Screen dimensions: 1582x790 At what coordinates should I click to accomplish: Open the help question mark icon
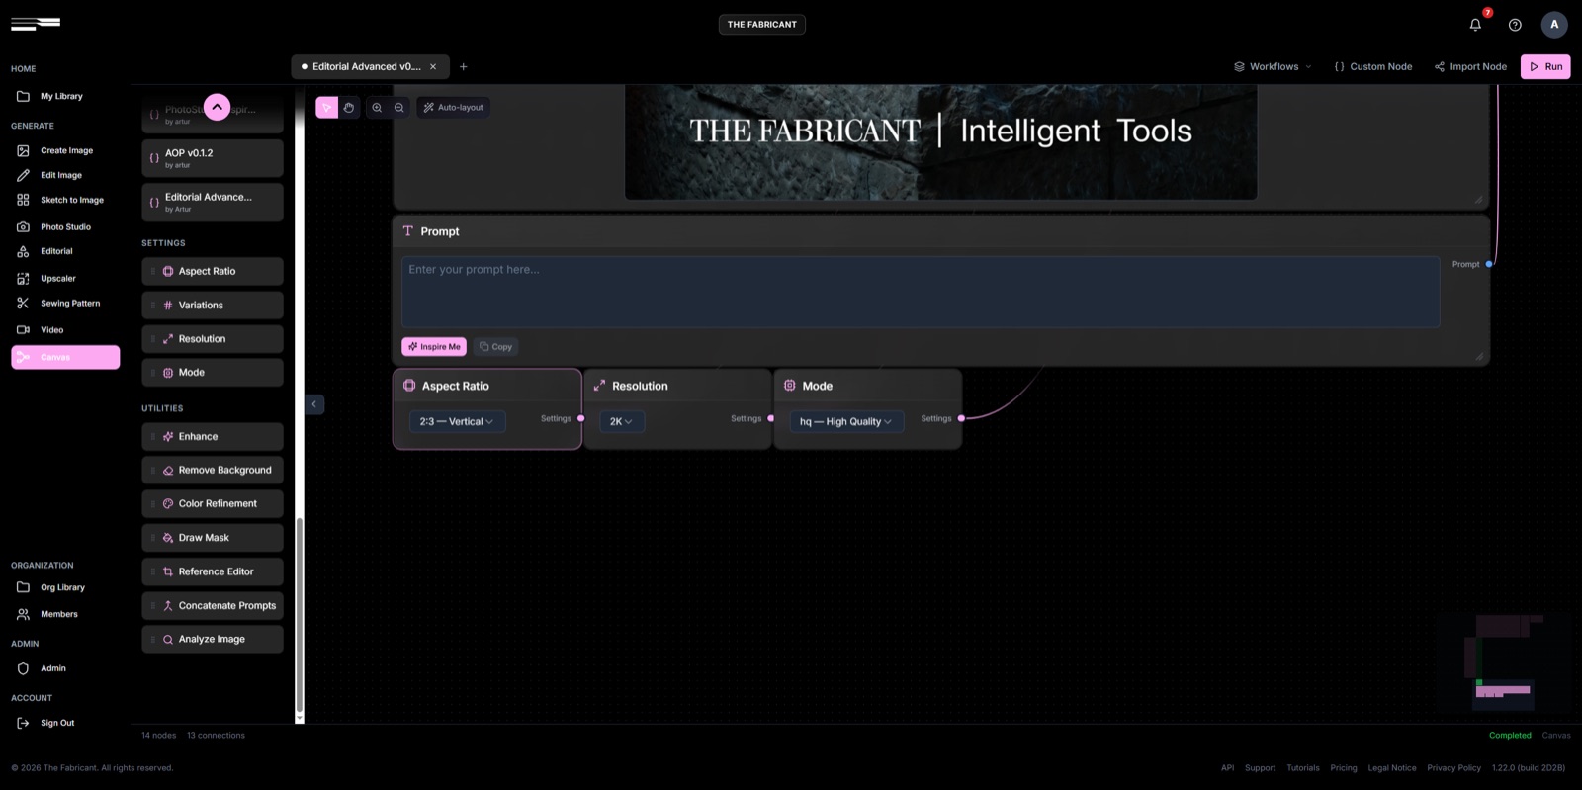click(x=1515, y=25)
